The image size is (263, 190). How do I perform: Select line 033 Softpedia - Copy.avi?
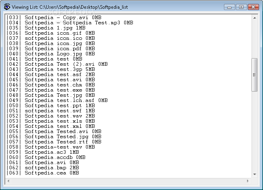pyautogui.click(x=54, y=18)
